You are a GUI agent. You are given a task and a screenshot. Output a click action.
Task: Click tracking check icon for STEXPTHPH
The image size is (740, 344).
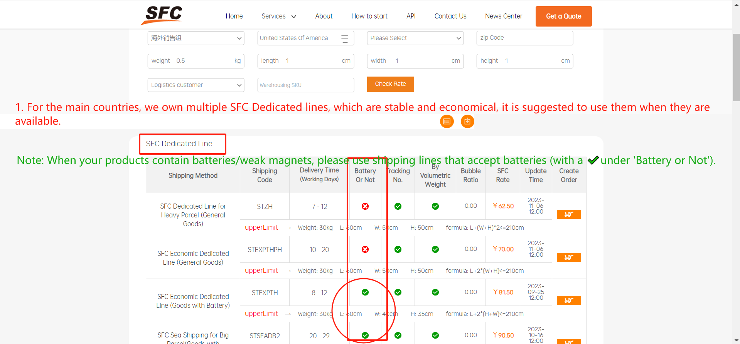398,249
